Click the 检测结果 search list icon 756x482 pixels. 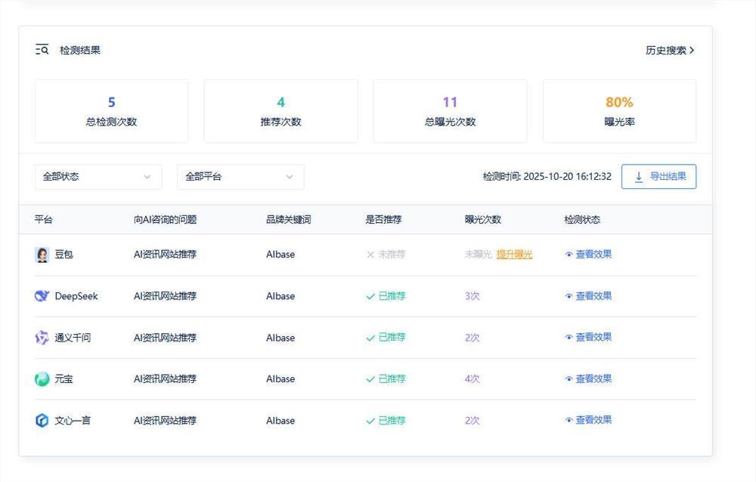pos(42,50)
